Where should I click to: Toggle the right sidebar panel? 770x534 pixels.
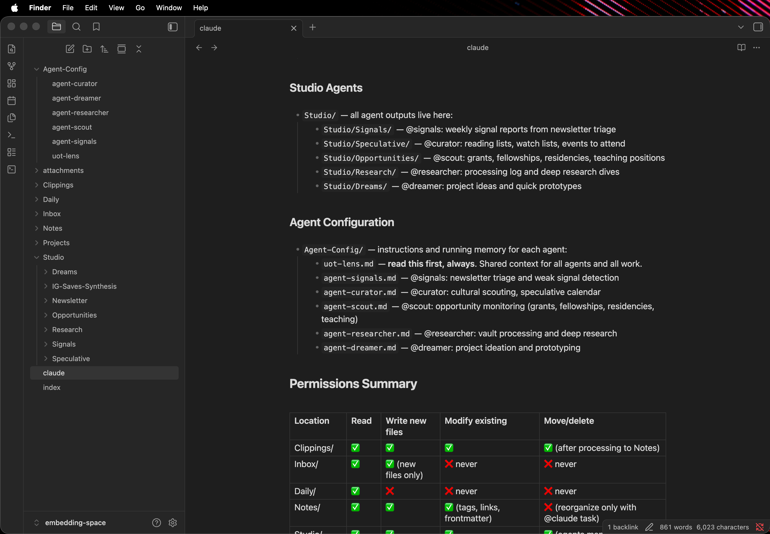(x=758, y=27)
